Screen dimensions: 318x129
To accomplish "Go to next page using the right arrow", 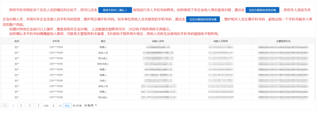I will (x=39, y=105).
